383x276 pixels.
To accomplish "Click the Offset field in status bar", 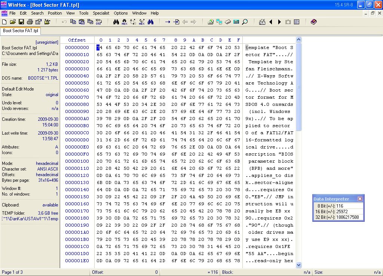I will coord(125,272).
